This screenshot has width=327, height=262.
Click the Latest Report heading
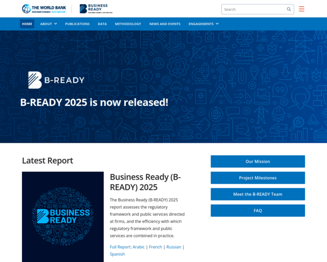coord(48,161)
